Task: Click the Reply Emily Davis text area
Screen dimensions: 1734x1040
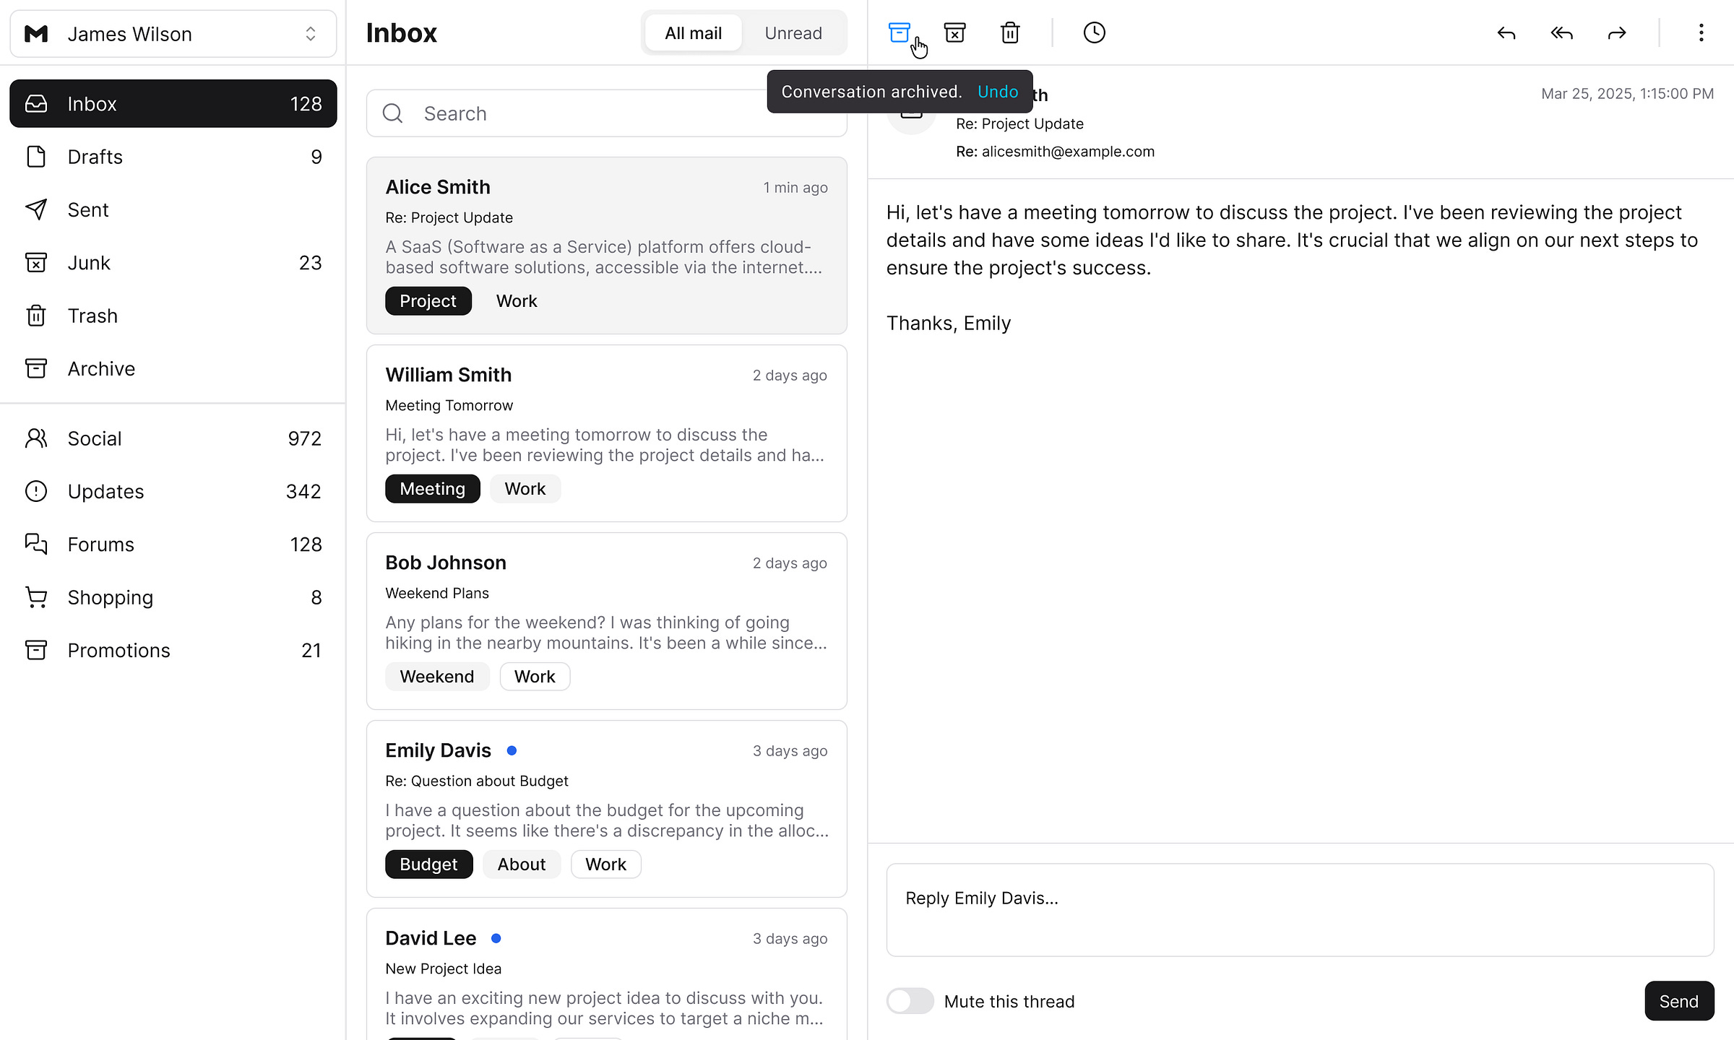Action: click(1299, 909)
